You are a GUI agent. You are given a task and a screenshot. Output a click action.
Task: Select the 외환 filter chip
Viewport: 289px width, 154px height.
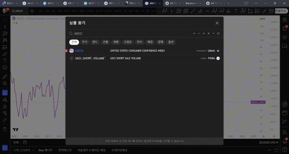(x=116, y=42)
